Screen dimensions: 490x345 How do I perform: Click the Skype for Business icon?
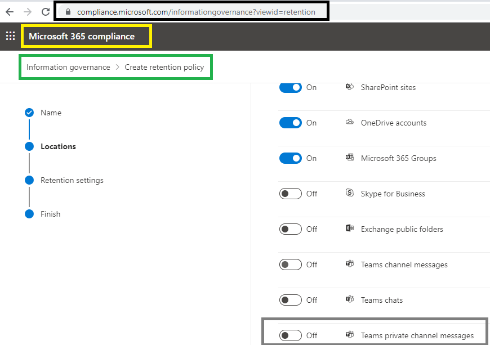(x=349, y=193)
